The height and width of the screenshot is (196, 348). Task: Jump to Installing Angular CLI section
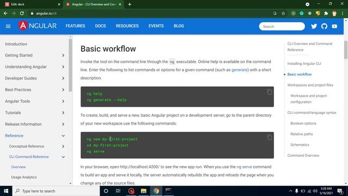coord(304,64)
